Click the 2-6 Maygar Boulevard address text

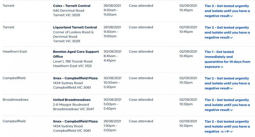71,105
